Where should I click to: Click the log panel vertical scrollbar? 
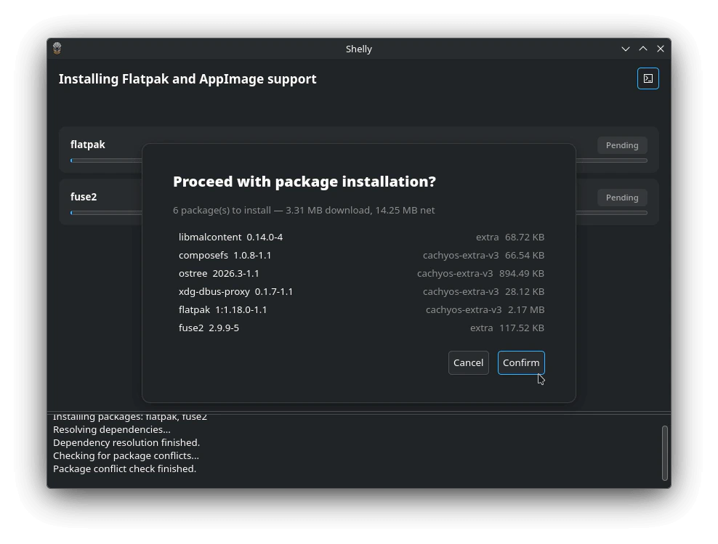tap(664, 453)
